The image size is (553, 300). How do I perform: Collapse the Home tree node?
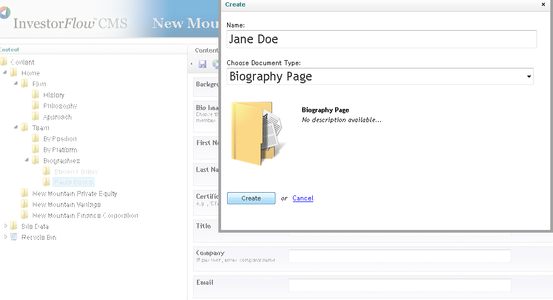pyautogui.click(x=5, y=72)
